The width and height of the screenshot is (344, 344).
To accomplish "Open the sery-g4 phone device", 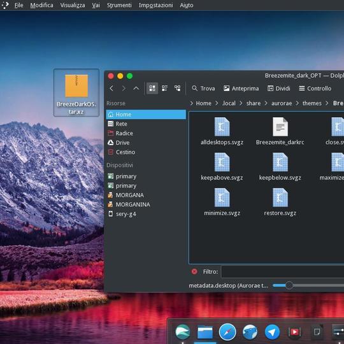I will (146, 214).
